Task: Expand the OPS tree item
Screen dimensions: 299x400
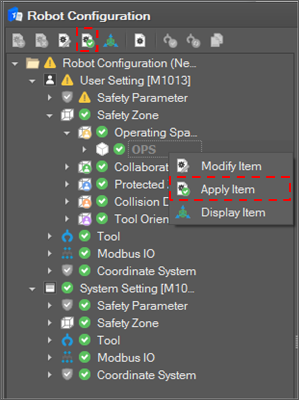Action: 84,150
